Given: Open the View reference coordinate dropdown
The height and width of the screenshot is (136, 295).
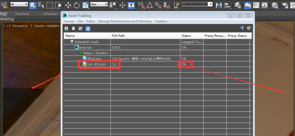Looking at the screenshot, I should click(x=99, y=4).
